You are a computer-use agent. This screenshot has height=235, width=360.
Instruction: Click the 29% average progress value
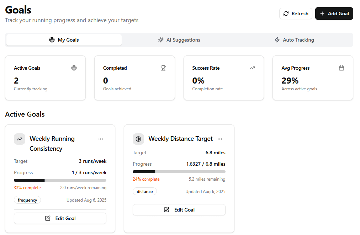click(290, 81)
